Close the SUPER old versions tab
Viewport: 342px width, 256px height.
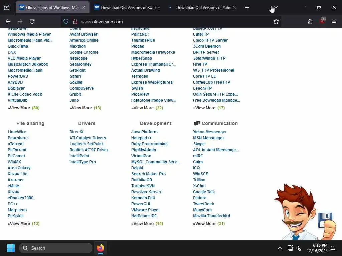[159, 7]
